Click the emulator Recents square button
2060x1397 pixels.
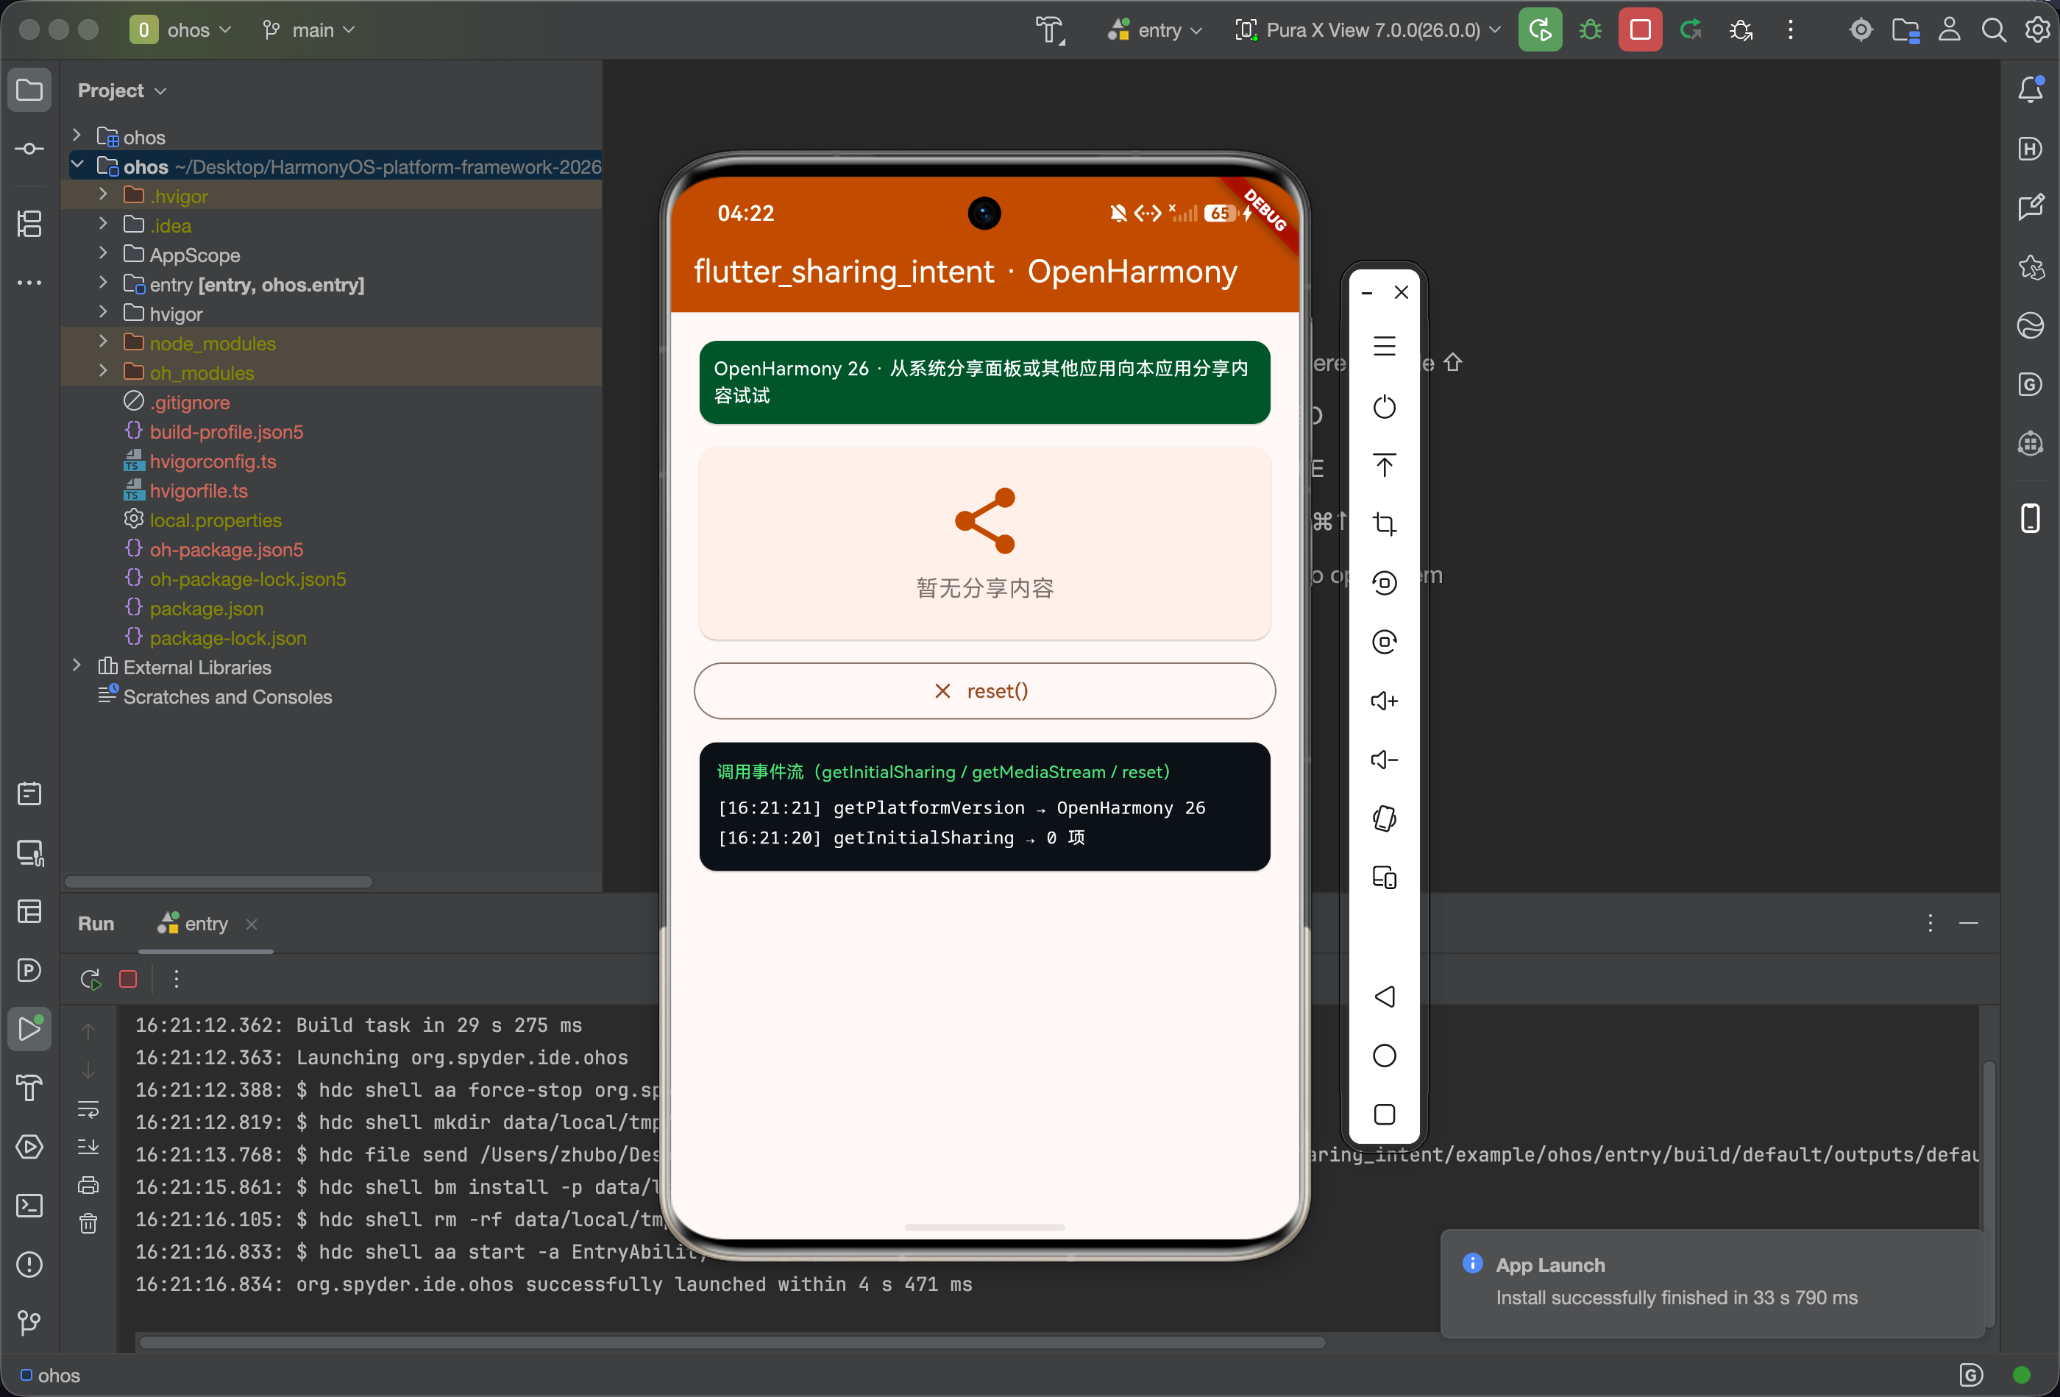coord(1384,1114)
